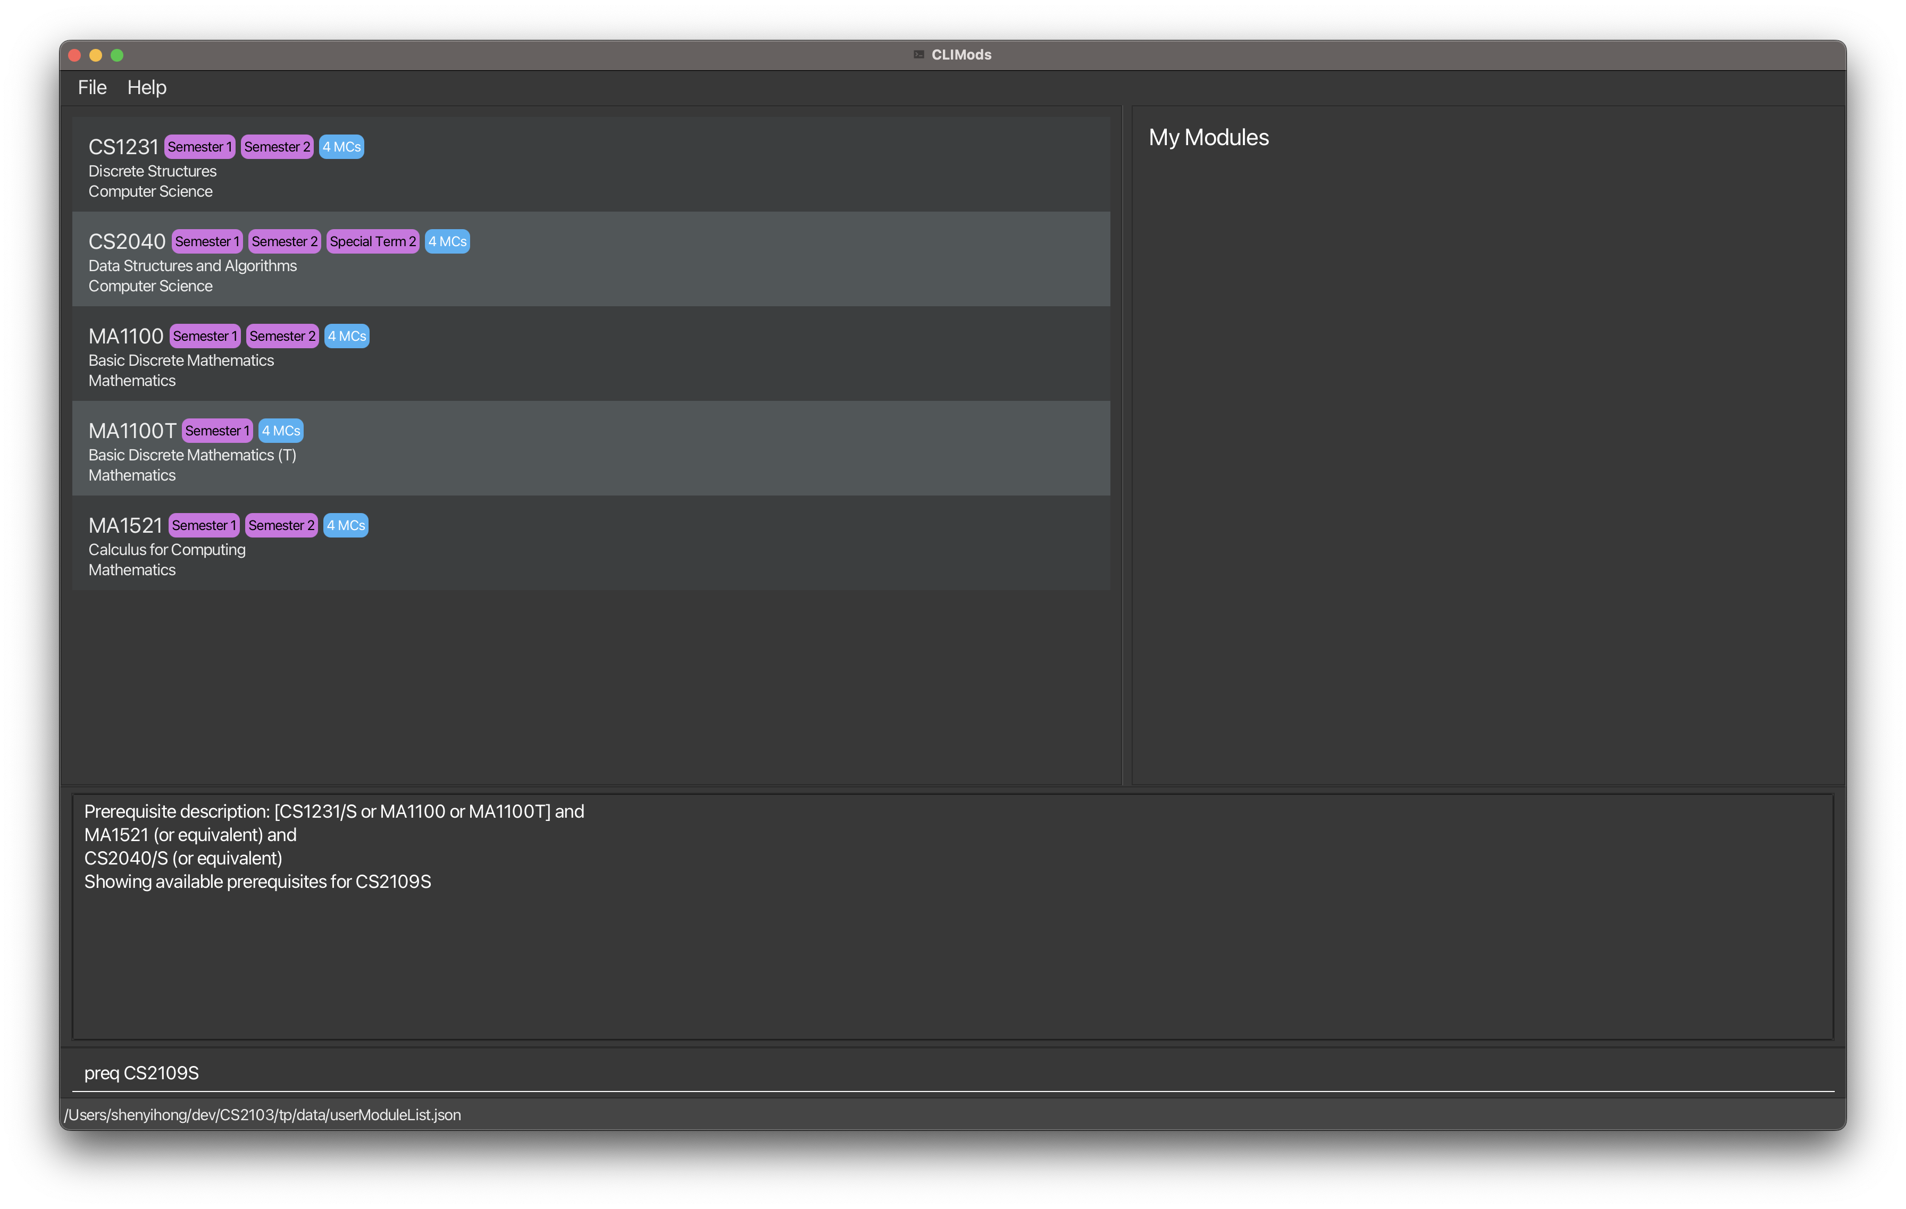Screen dimensions: 1906x1209
Task: Close the CLIMods window with red button
Action: pos(75,55)
